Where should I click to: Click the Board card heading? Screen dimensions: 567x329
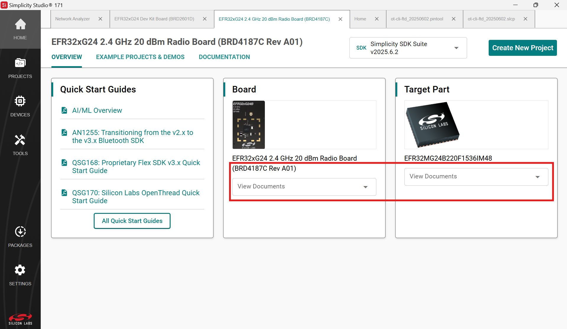(x=244, y=89)
